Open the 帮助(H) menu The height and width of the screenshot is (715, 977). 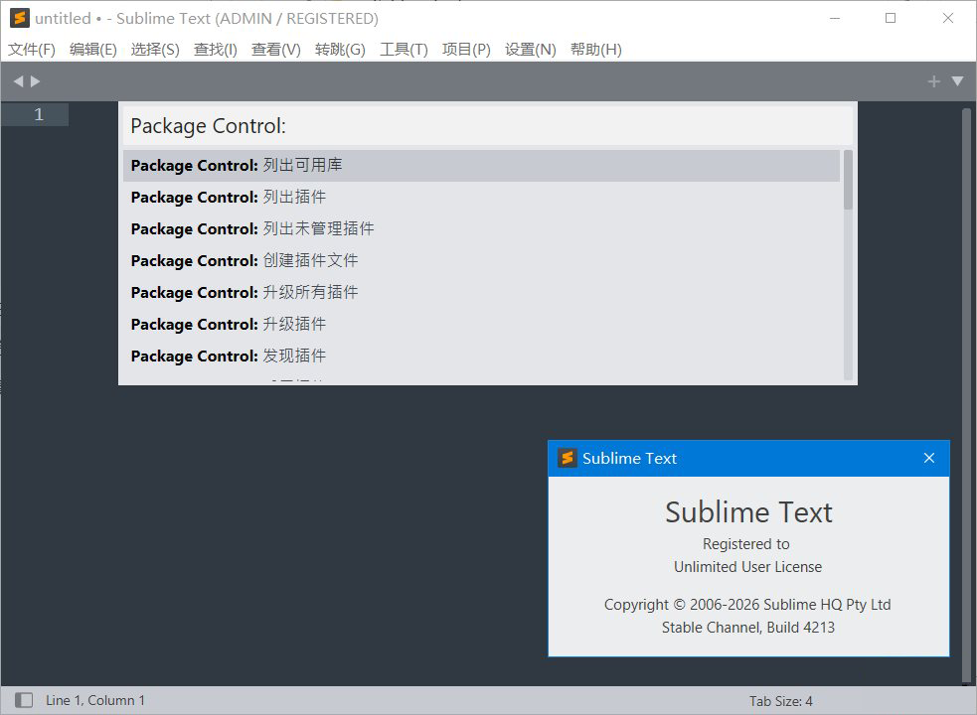pyautogui.click(x=595, y=50)
